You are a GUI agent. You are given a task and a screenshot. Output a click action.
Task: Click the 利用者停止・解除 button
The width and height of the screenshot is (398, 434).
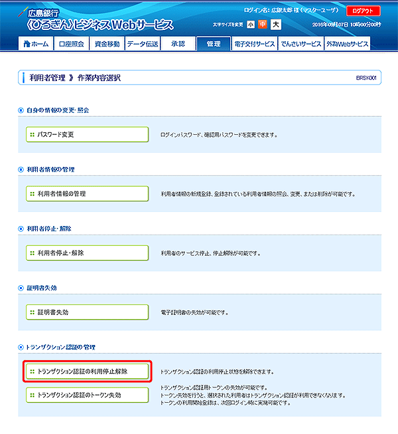tap(88, 253)
